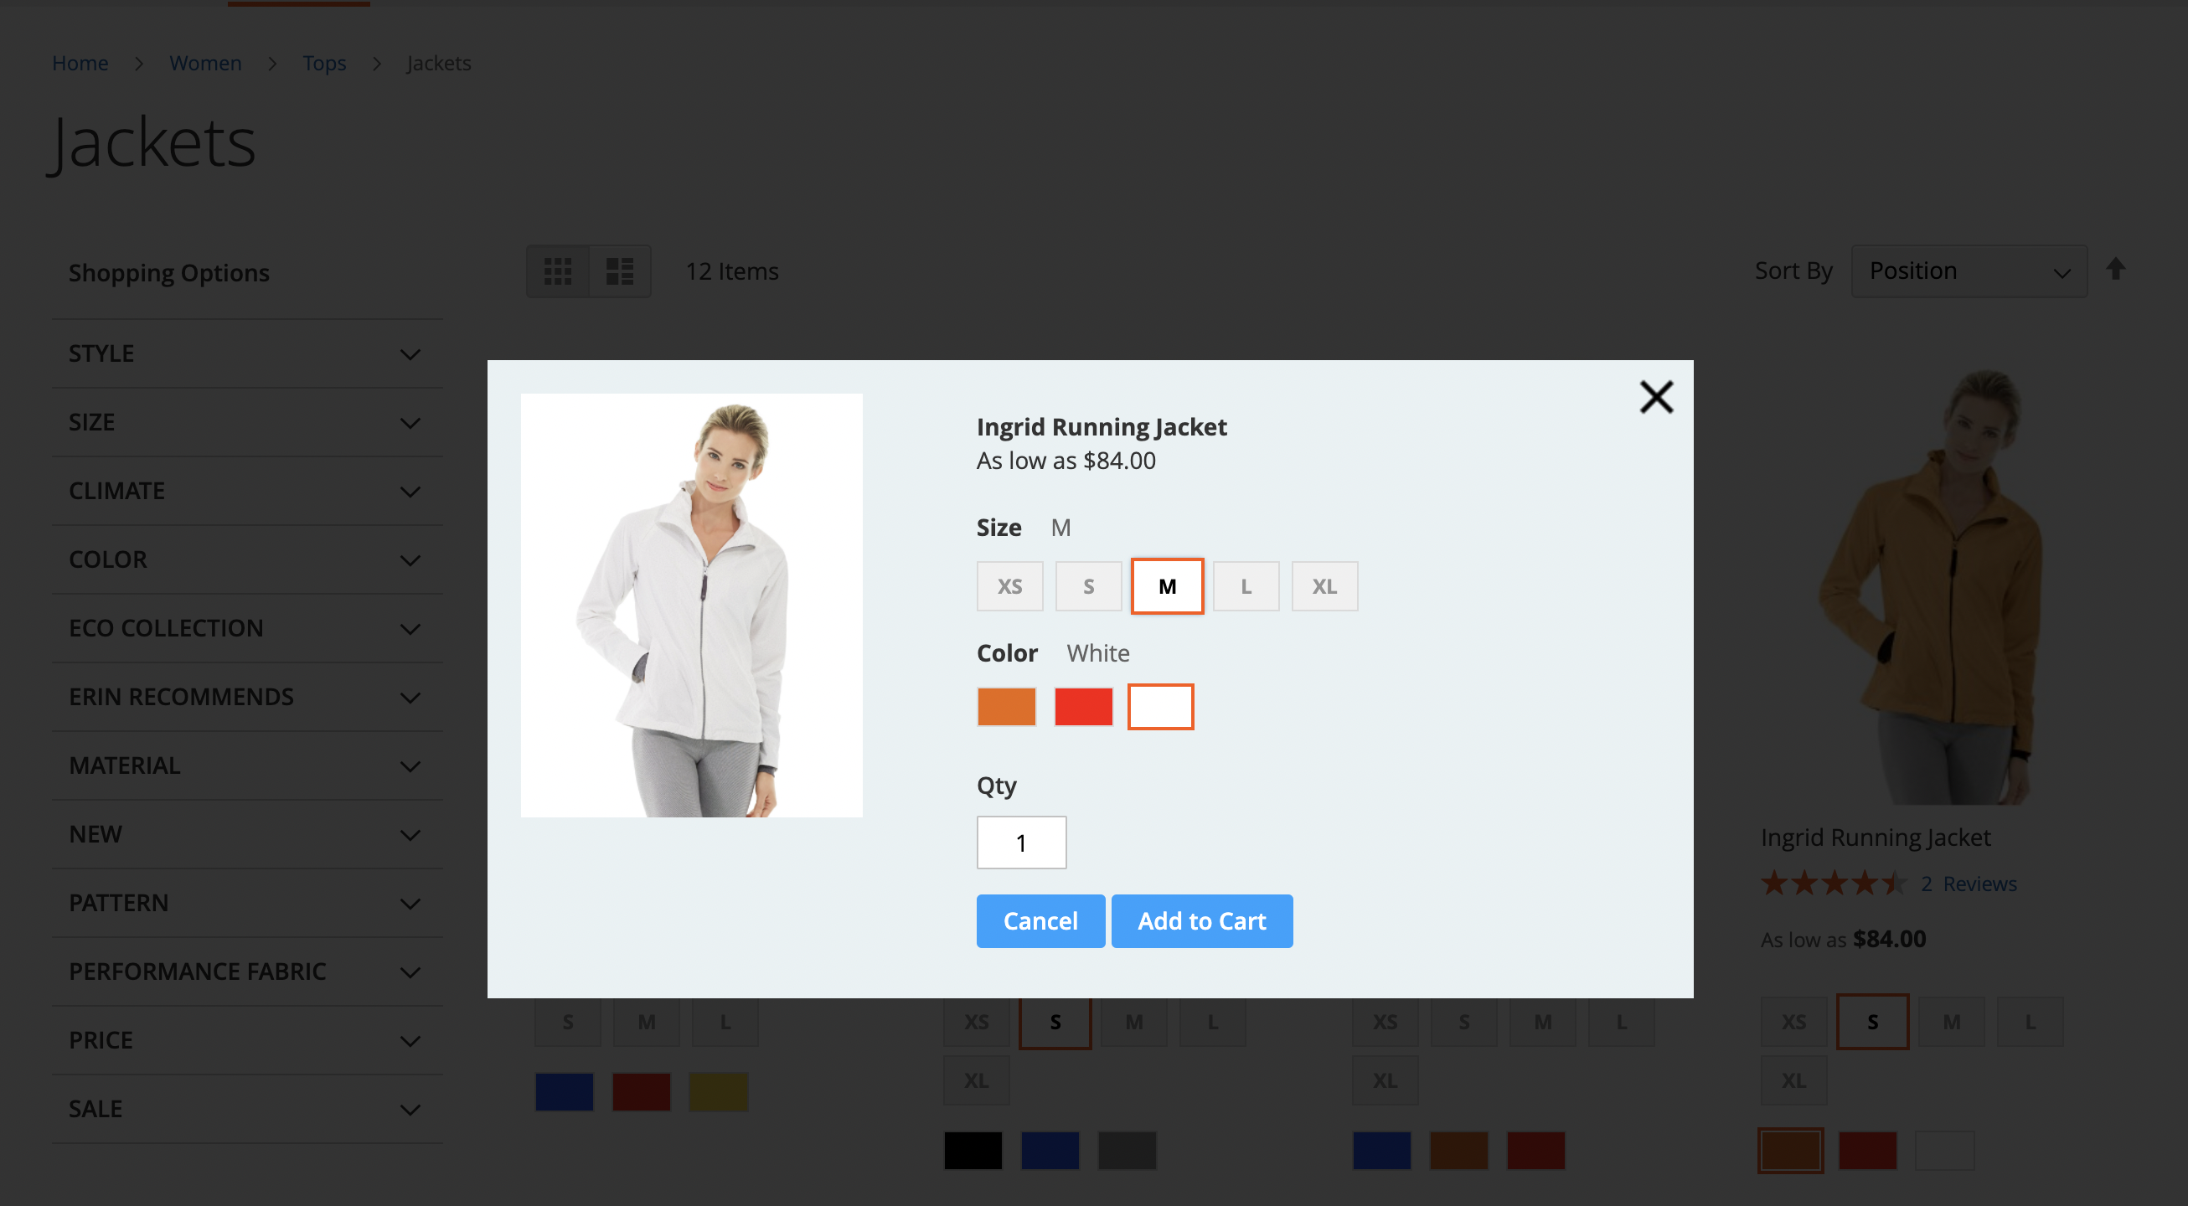
Task: Click the grid view icon
Action: click(557, 271)
